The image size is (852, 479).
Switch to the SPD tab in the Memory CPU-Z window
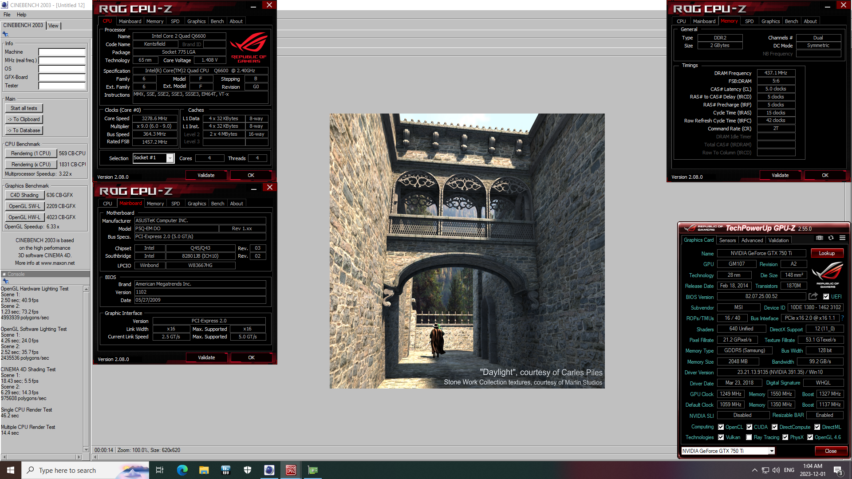[749, 21]
